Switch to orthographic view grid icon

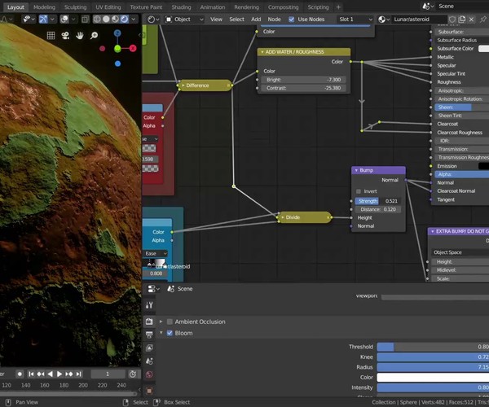(x=51, y=36)
